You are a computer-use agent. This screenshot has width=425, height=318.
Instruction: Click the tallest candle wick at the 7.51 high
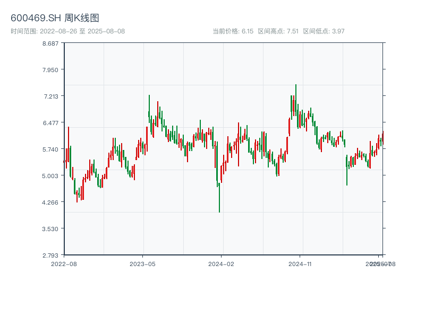[x=296, y=100]
